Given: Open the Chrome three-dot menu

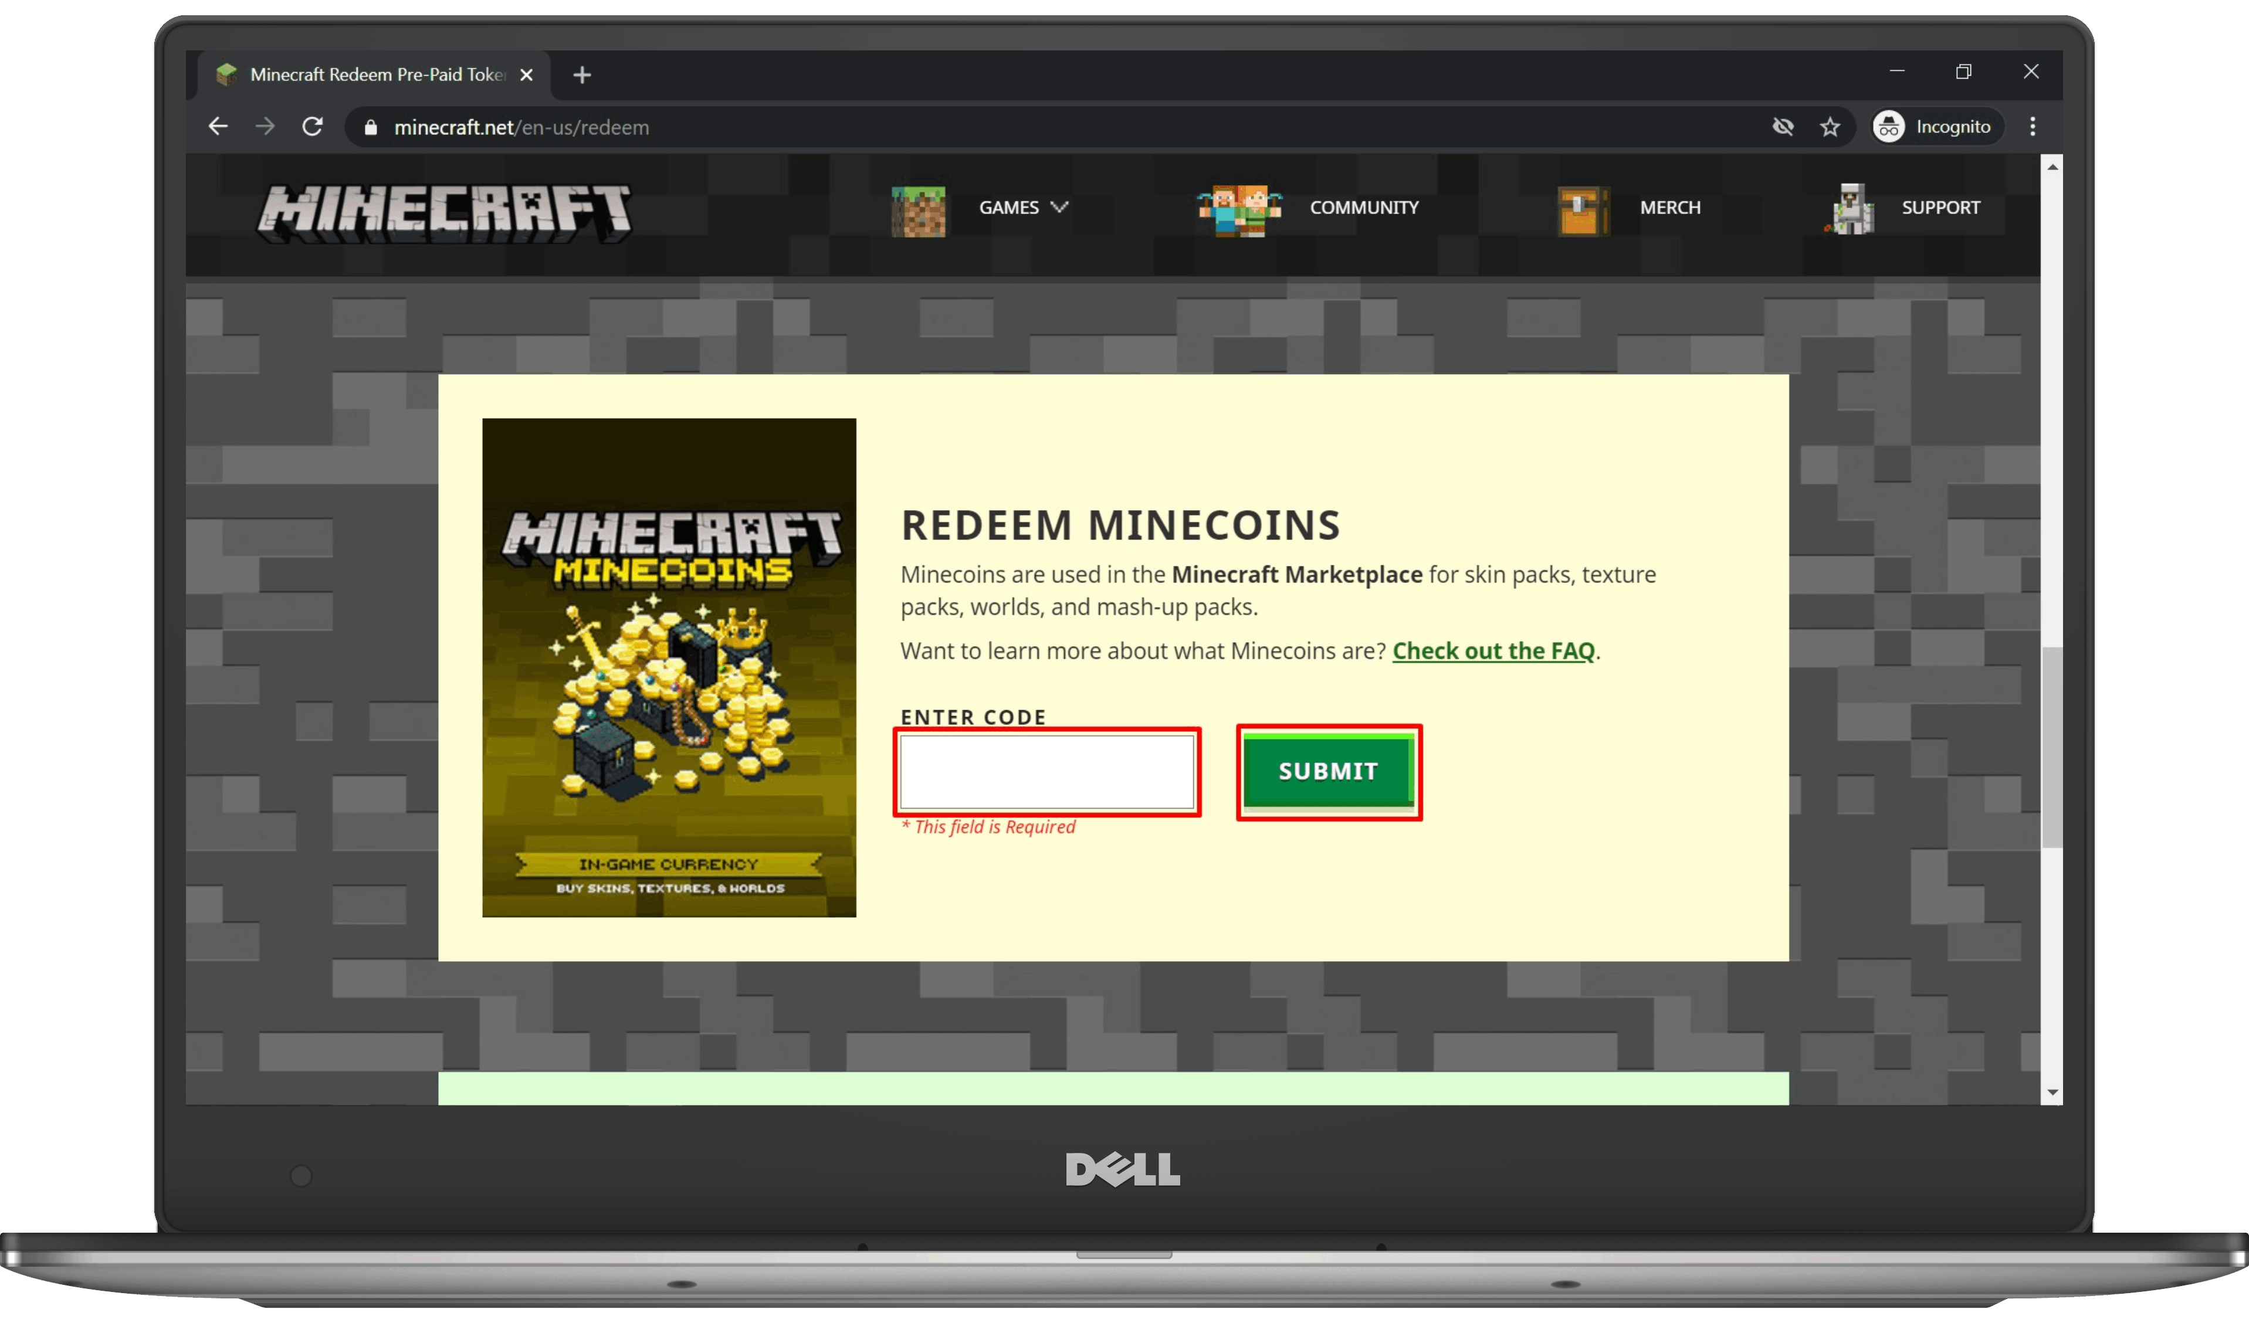Looking at the screenshot, I should (2032, 125).
